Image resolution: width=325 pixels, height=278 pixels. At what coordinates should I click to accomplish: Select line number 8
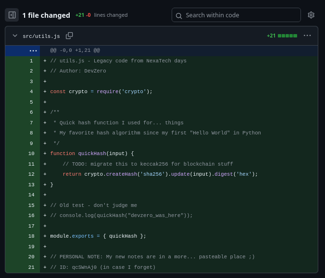[31, 133]
